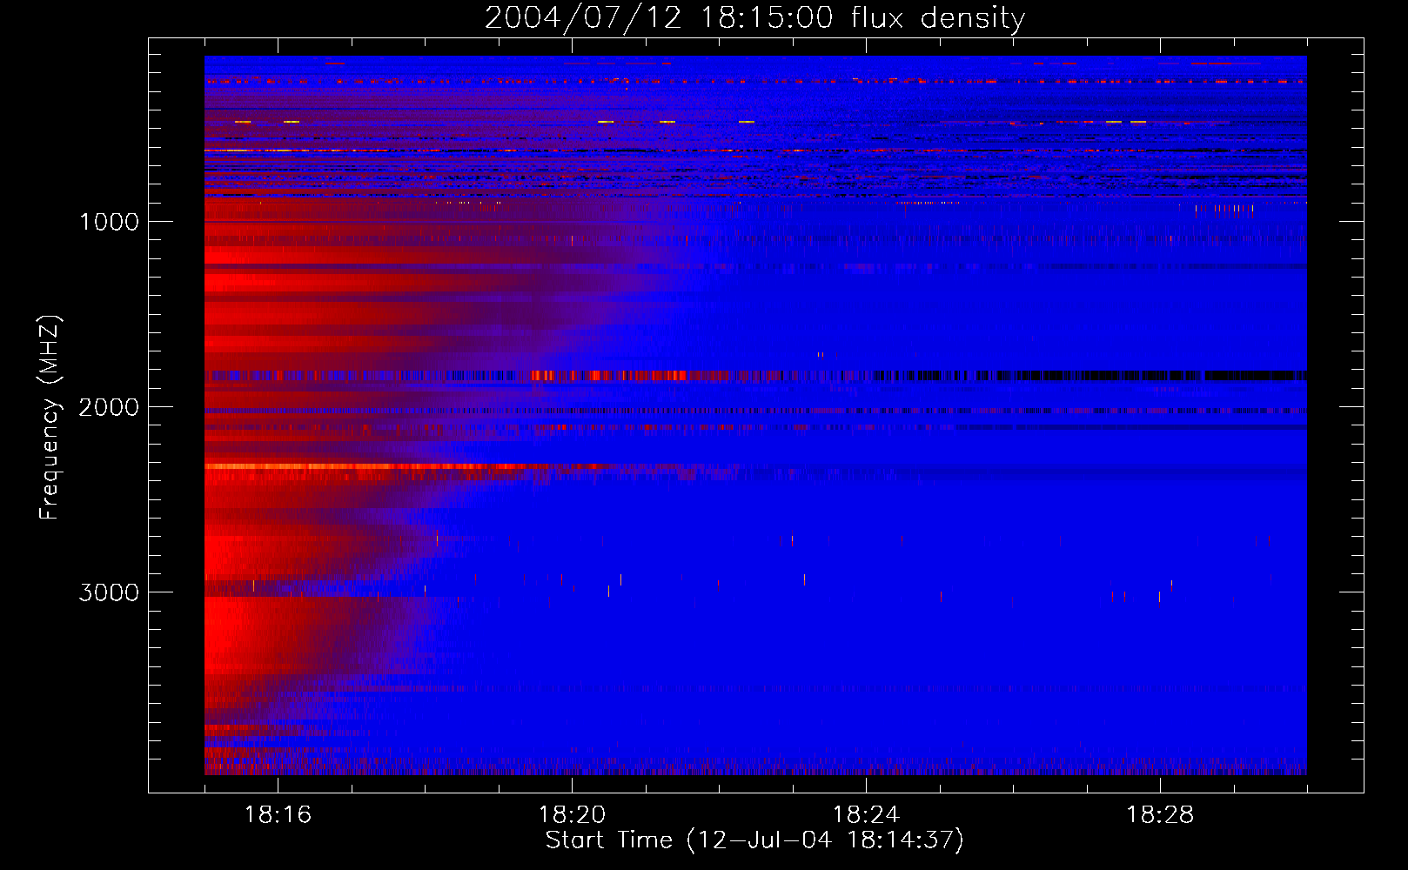The width and height of the screenshot is (1408, 870).
Task: Click the 1000 frequency tick label
Action: click(109, 222)
